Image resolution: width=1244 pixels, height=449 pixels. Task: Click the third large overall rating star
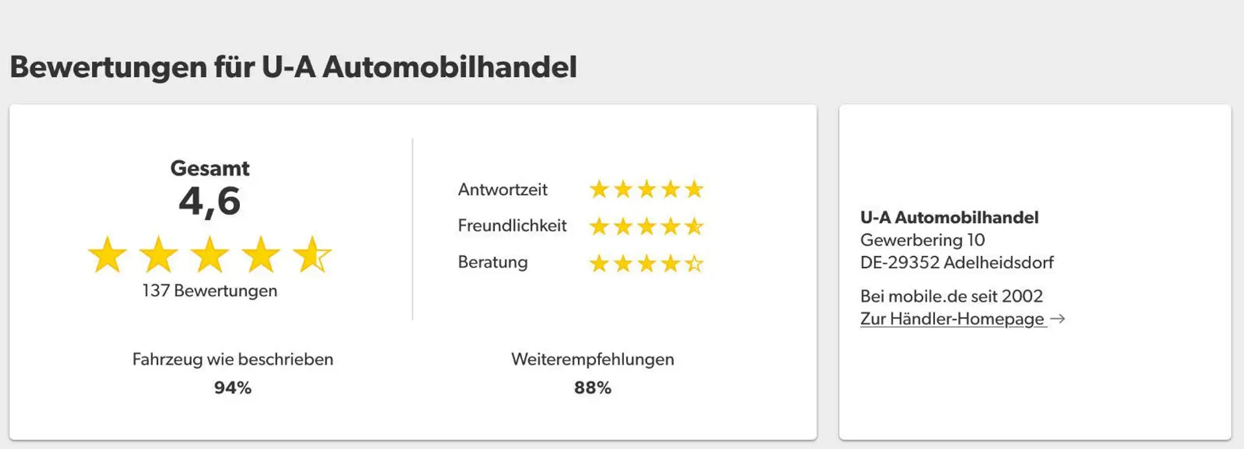pos(210,255)
